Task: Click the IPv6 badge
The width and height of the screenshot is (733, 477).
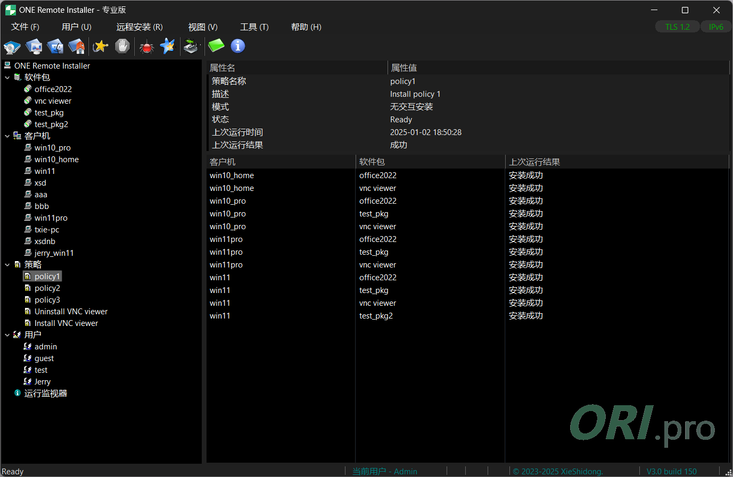Action: point(716,27)
